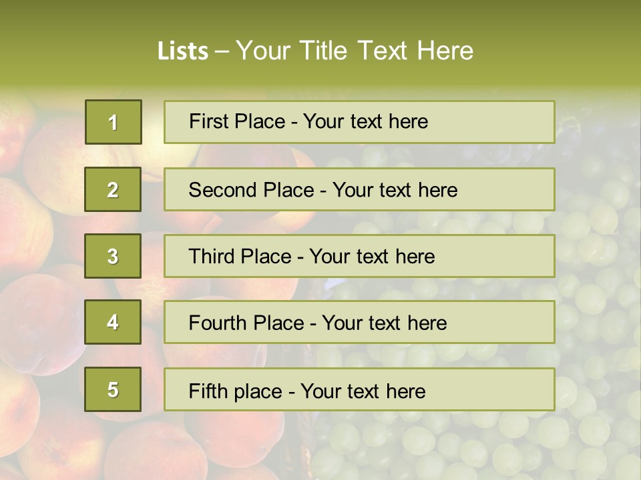Click the number 5 box
The height and width of the screenshot is (480, 641).
point(113,389)
